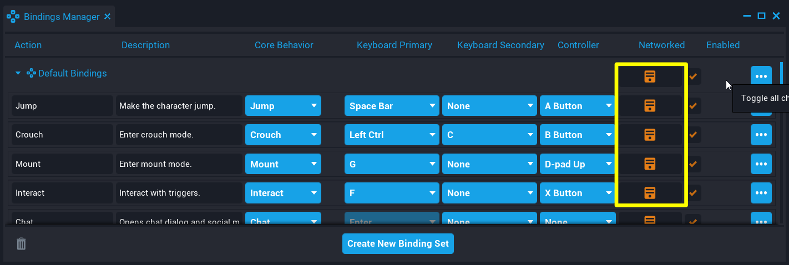Toggle networked icon on Crouch row
789x265 pixels.
[x=650, y=135]
